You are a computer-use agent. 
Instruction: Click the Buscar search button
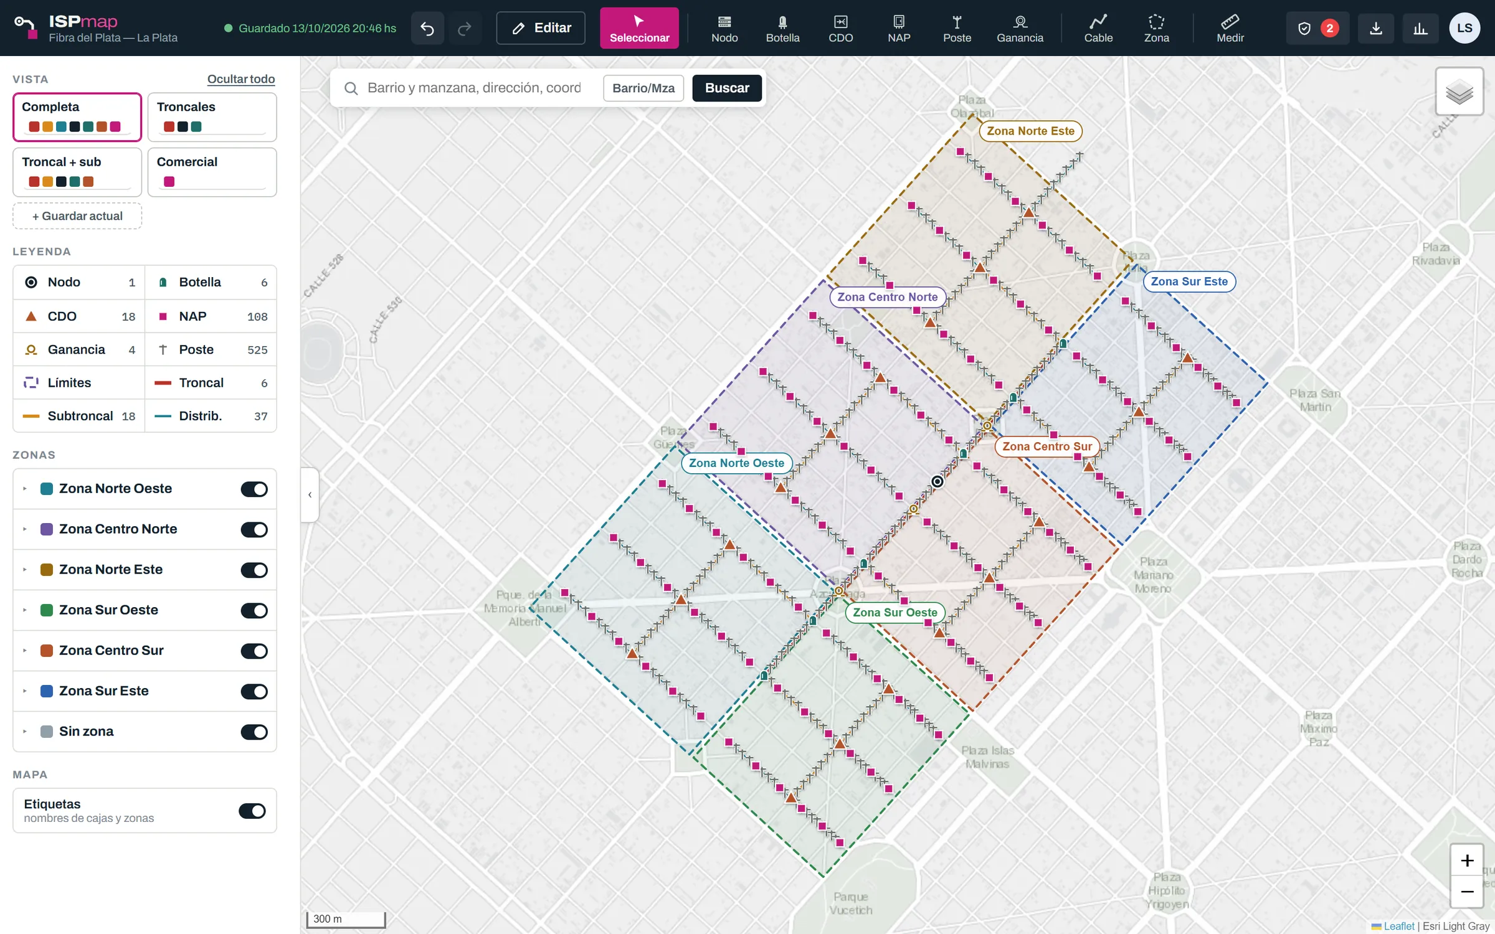tap(727, 88)
